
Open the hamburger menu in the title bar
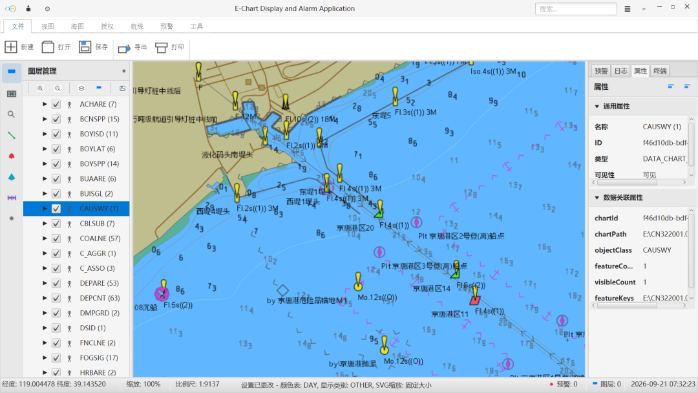pyautogui.click(x=627, y=9)
